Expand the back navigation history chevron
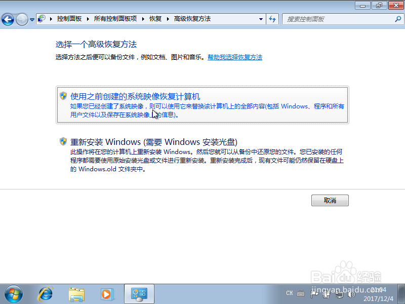This screenshot has height=304, width=405. [31, 19]
